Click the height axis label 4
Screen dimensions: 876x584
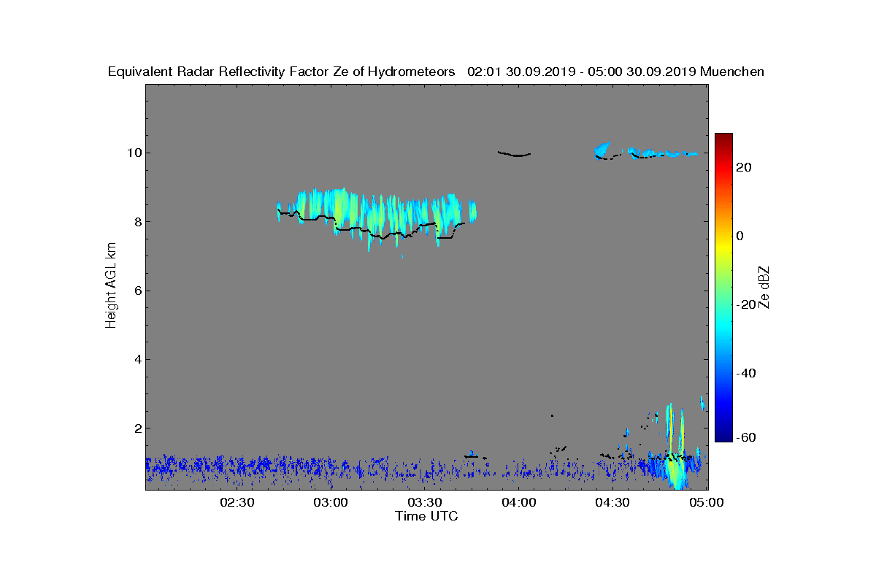pos(137,359)
